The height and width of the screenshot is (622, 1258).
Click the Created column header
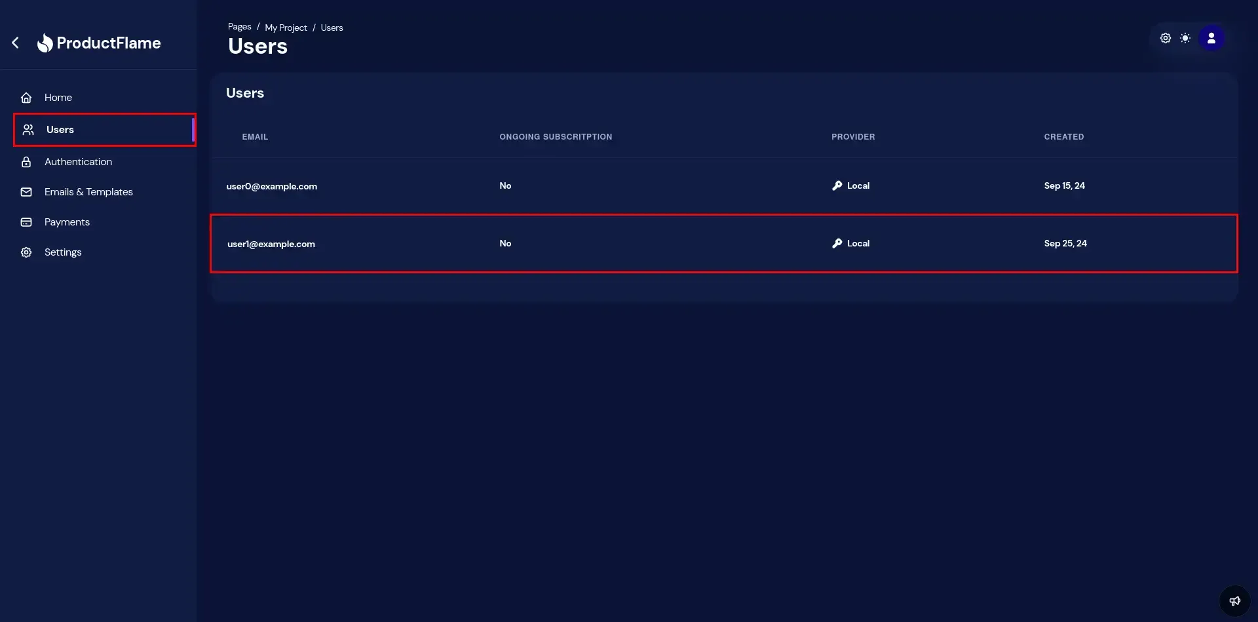pyautogui.click(x=1063, y=137)
